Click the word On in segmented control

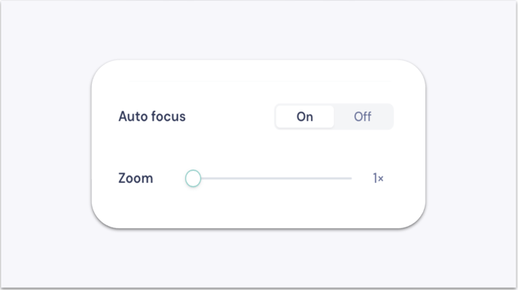[305, 117]
